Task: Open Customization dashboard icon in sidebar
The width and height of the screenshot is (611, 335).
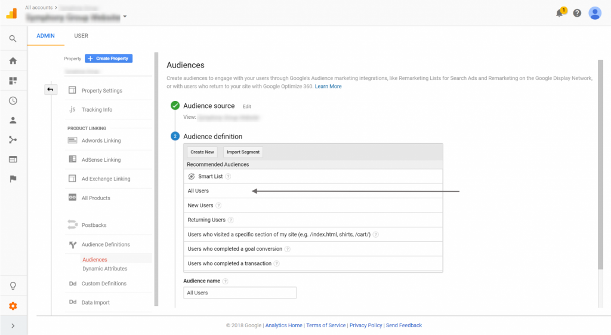Action: click(x=13, y=81)
